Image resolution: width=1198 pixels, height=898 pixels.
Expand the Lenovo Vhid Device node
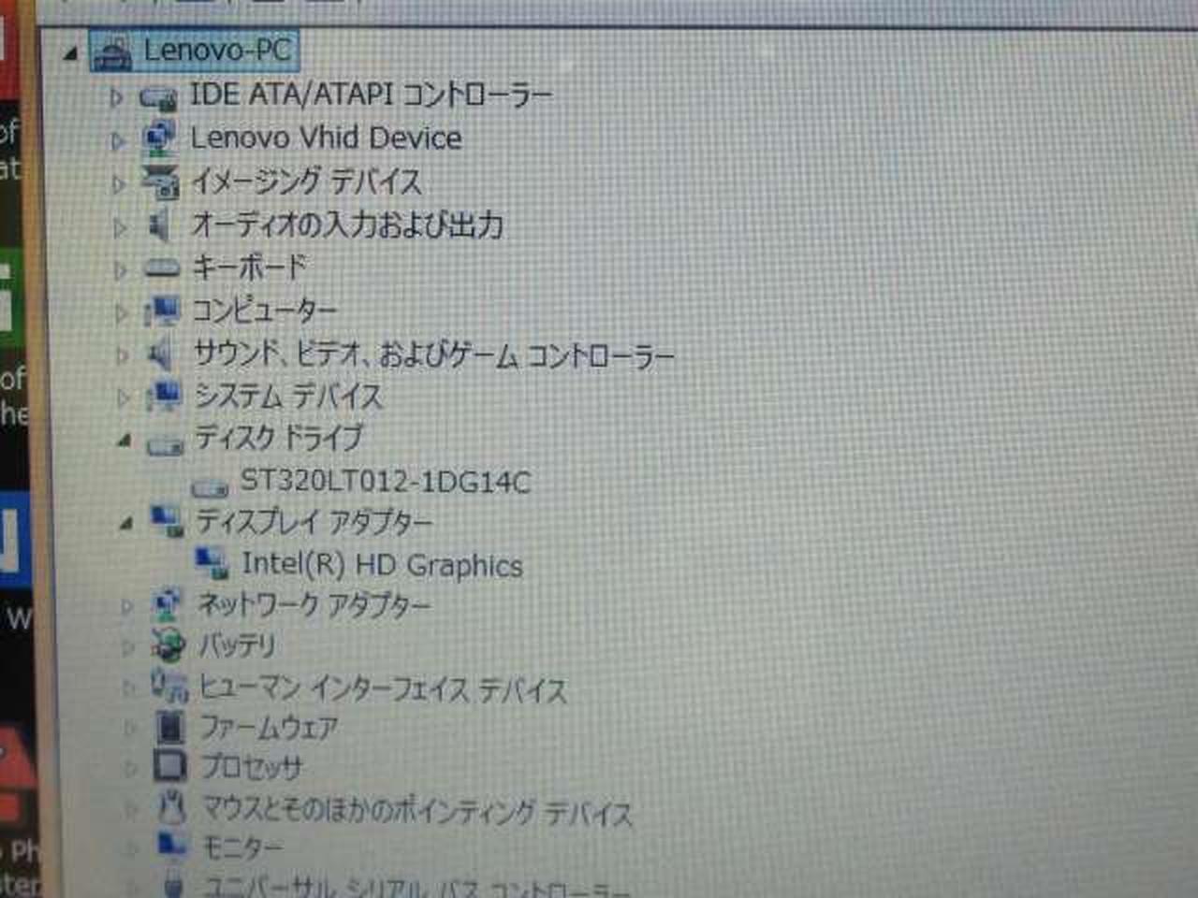(x=117, y=141)
